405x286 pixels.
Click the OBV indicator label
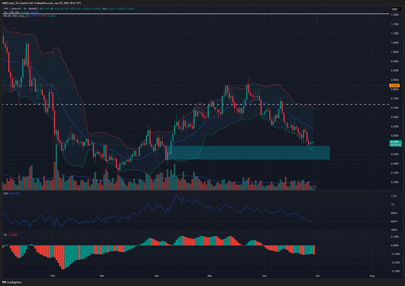click(x=5, y=194)
